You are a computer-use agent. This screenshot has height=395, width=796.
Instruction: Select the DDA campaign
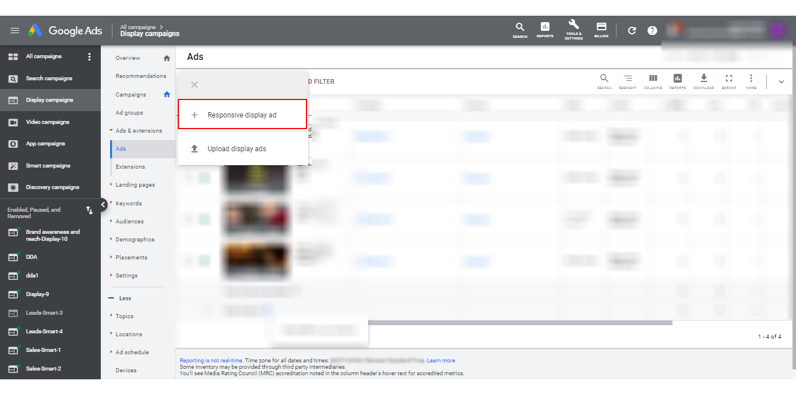point(31,257)
